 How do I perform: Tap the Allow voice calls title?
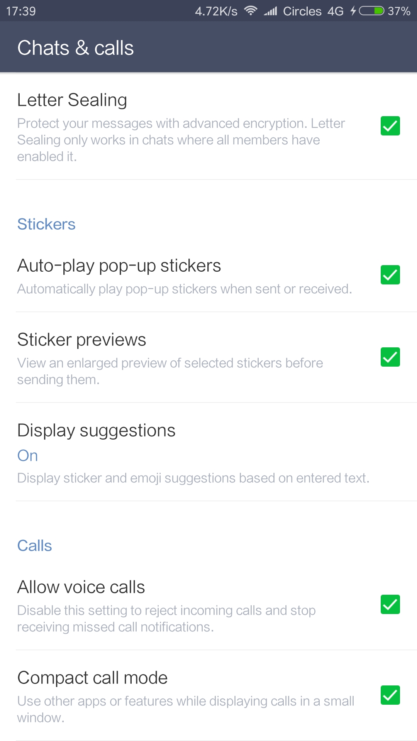tap(81, 587)
